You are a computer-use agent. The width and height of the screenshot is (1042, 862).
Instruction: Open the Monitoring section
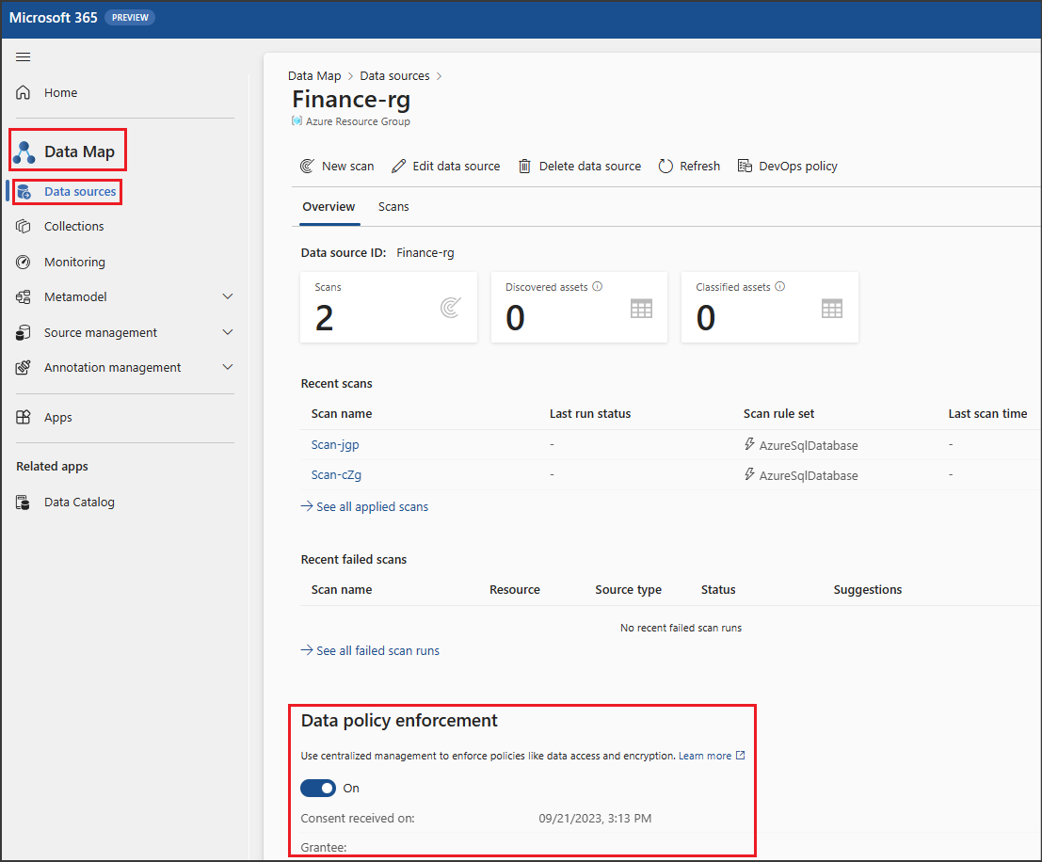(x=74, y=262)
